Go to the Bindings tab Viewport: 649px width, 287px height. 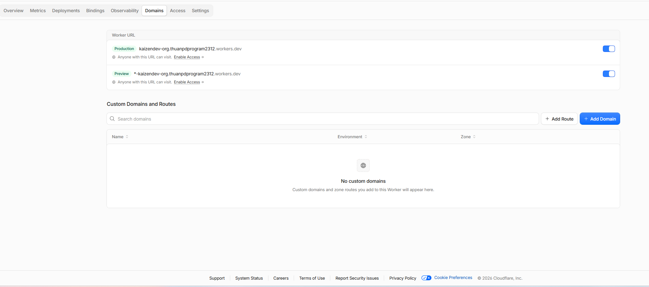[x=95, y=11]
